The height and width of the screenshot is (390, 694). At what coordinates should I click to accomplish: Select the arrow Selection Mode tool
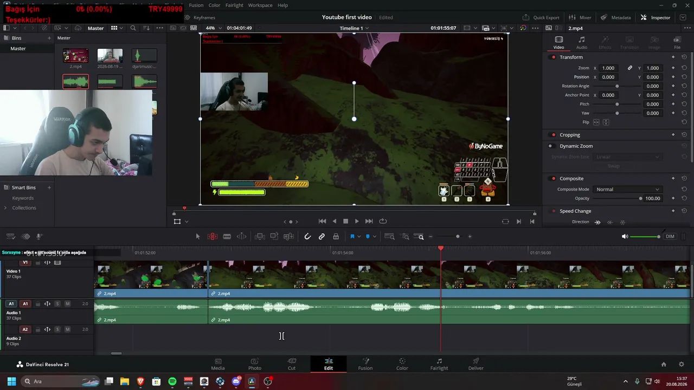tap(198, 236)
